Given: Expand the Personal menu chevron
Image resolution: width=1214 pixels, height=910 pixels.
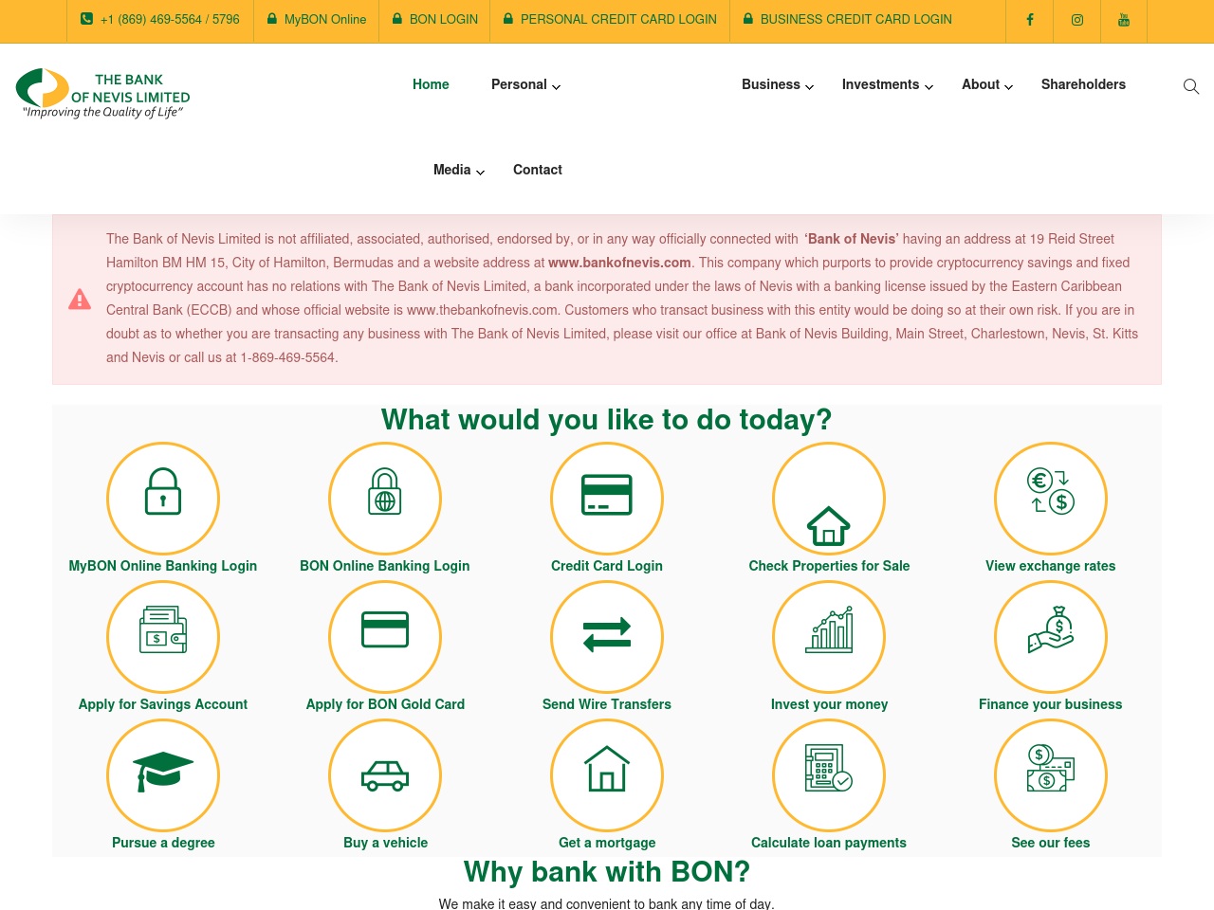Looking at the screenshot, I should 556,86.
